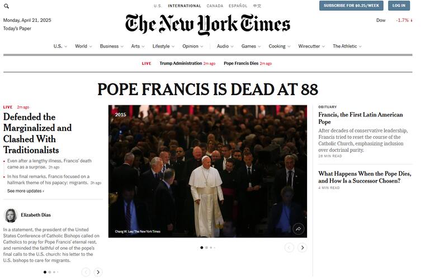Select second dot of photo carousel
Screen dimensions: 425x280
(206, 248)
